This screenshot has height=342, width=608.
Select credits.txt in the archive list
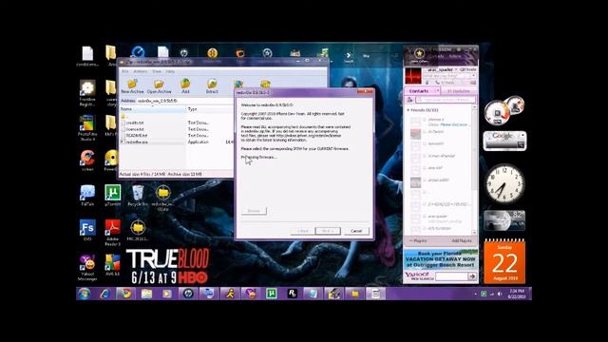point(135,123)
